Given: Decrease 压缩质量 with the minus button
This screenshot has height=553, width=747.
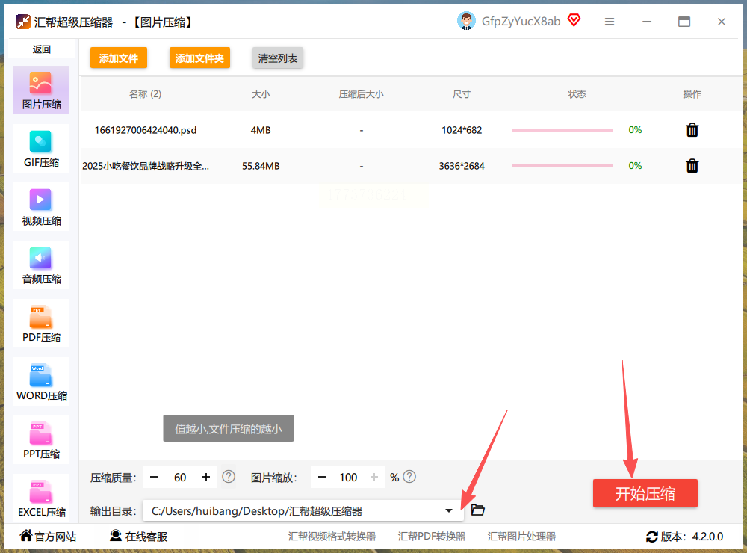Looking at the screenshot, I should point(154,478).
